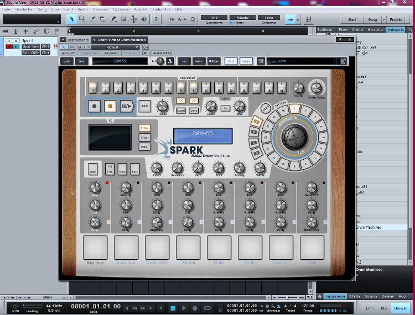Toggle sequencer step 9

click(x=194, y=87)
